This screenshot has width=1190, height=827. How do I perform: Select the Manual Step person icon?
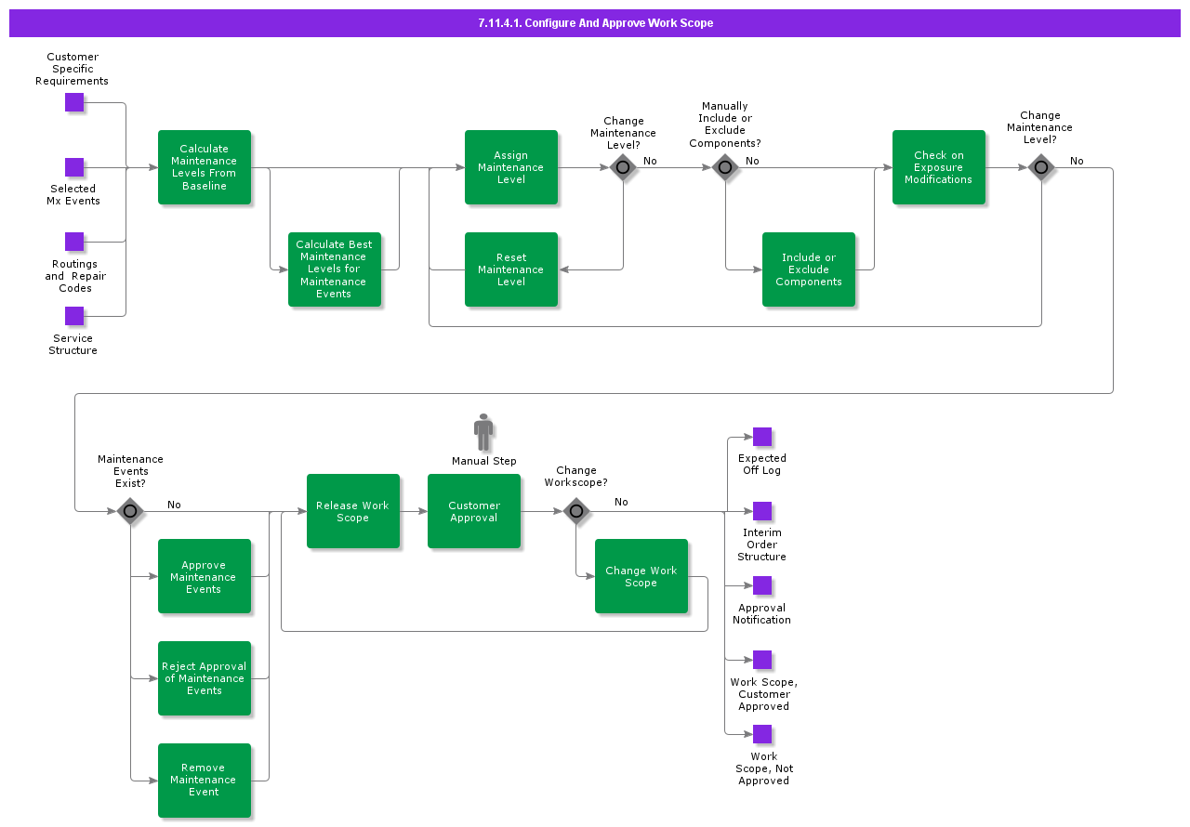click(483, 430)
